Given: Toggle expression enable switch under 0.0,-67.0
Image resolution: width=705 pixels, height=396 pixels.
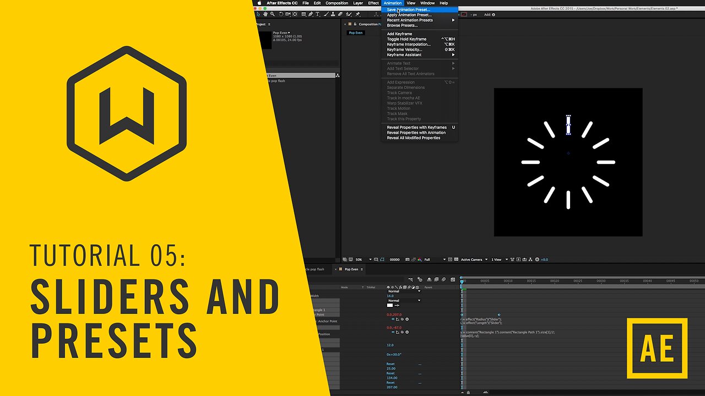Looking at the screenshot, I should tap(393, 332).
